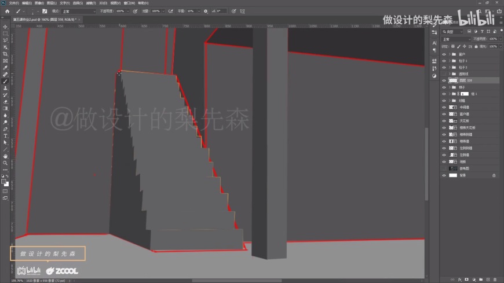The height and width of the screenshot is (283, 504).
Task: Hide the 柱子 2 layer group
Action: (444, 68)
